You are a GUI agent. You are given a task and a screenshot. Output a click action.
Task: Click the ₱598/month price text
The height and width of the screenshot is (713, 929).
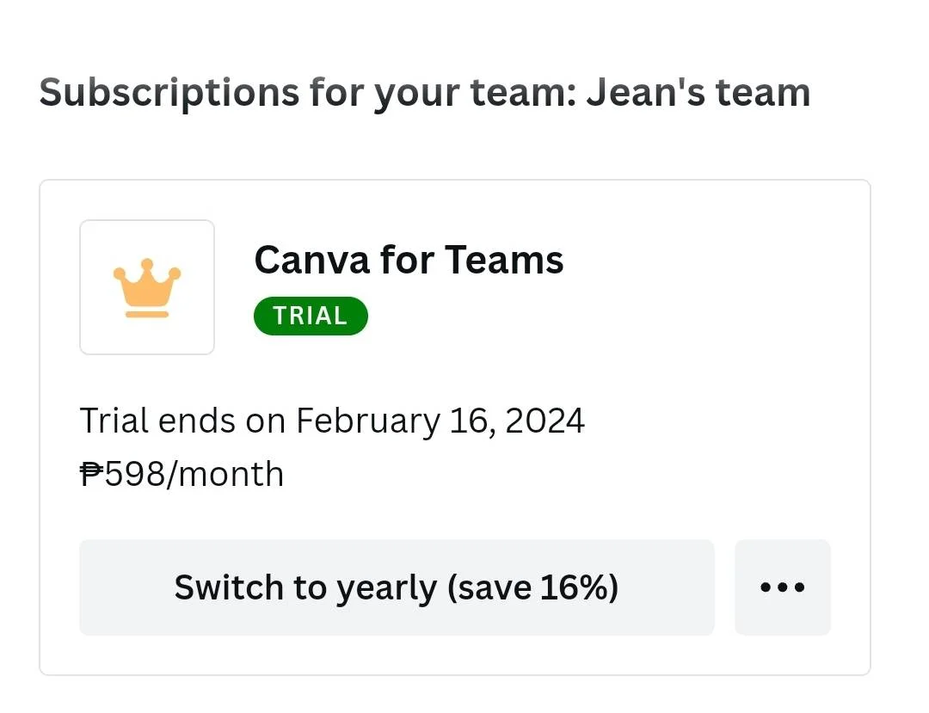click(181, 474)
